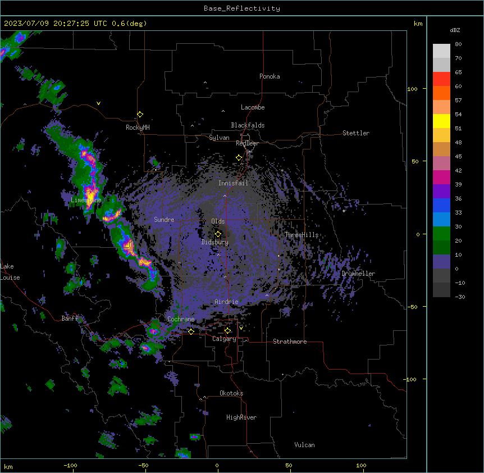Click the Banff town label

[70, 319]
